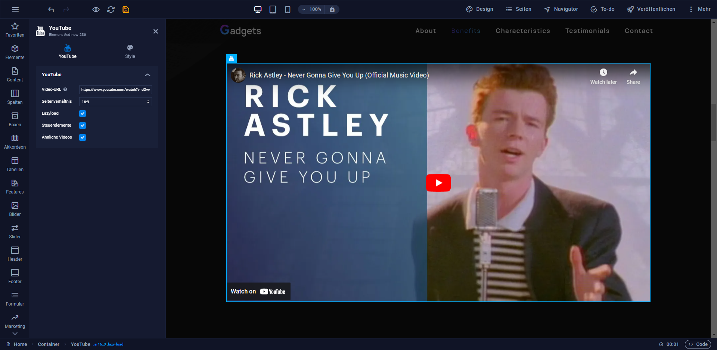Open Slider category

coord(15,232)
